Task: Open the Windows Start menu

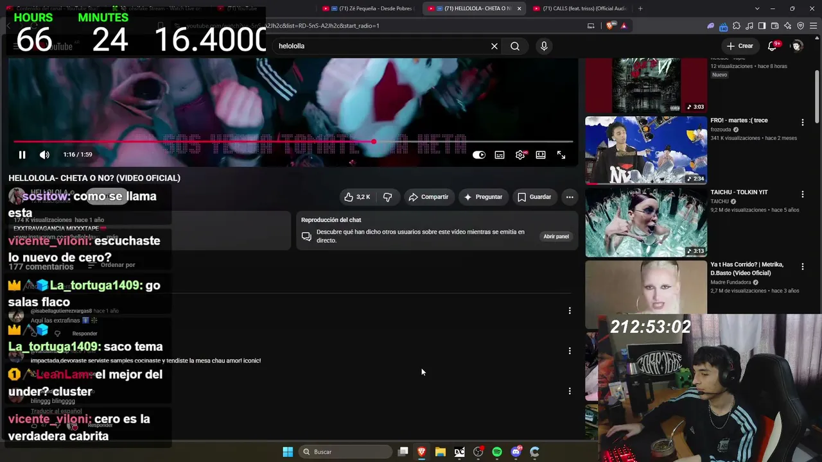Action: point(288,452)
